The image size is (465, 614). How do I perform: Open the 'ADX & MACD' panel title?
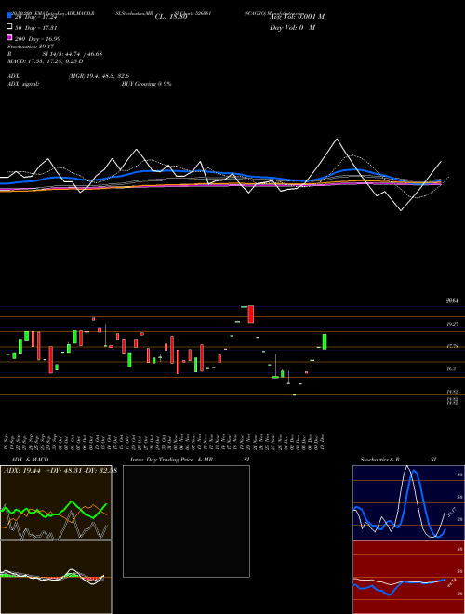point(30,460)
